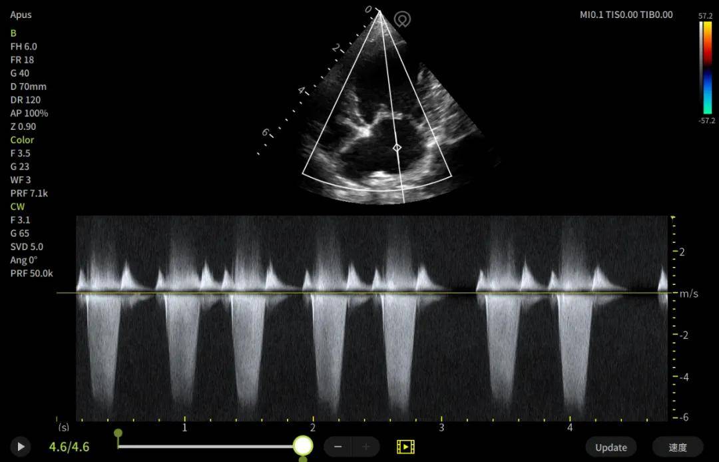Play the recorded cine loop
The width and height of the screenshot is (719, 462).
click(x=21, y=447)
